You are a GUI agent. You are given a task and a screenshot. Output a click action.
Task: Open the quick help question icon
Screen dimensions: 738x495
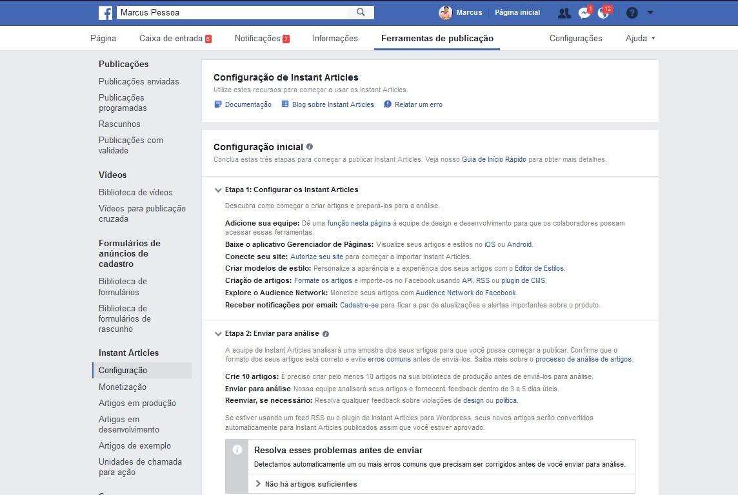coord(632,13)
